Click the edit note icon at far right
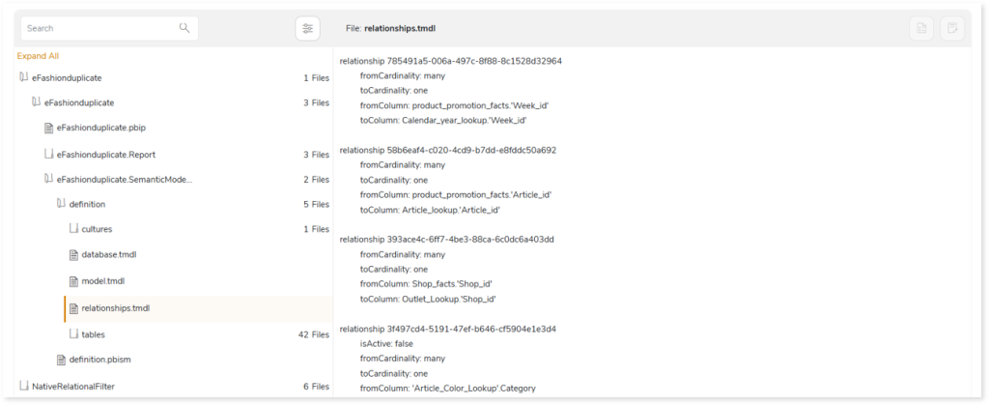The width and height of the screenshot is (989, 405). pos(951,29)
